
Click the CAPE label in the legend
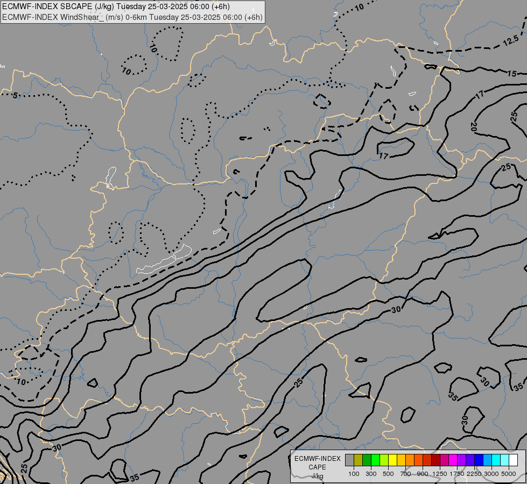tap(317, 467)
